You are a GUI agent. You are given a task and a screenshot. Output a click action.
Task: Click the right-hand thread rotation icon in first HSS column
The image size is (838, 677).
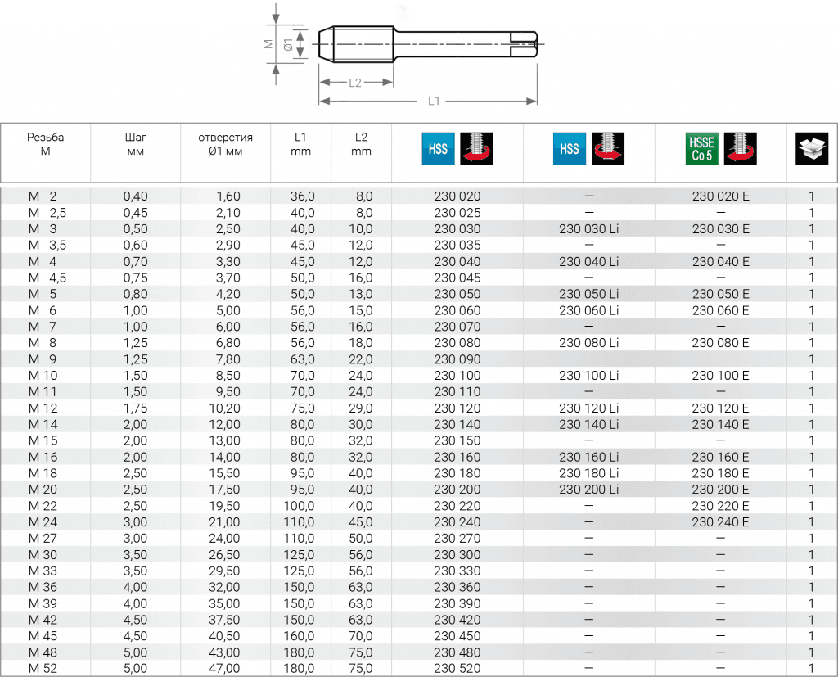pyautogui.click(x=477, y=149)
